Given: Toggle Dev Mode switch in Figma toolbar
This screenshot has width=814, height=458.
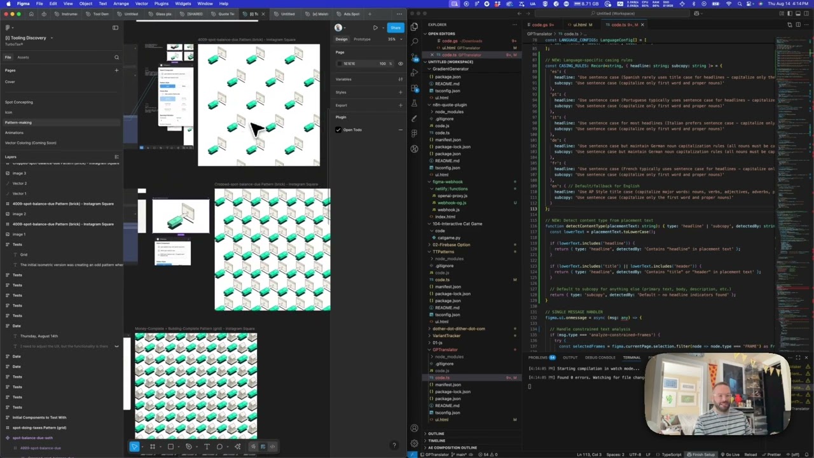Looking at the screenshot, I should click(x=272, y=447).
